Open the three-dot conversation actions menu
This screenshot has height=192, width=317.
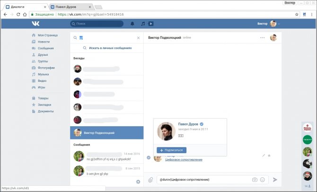(x=262, y=37)
